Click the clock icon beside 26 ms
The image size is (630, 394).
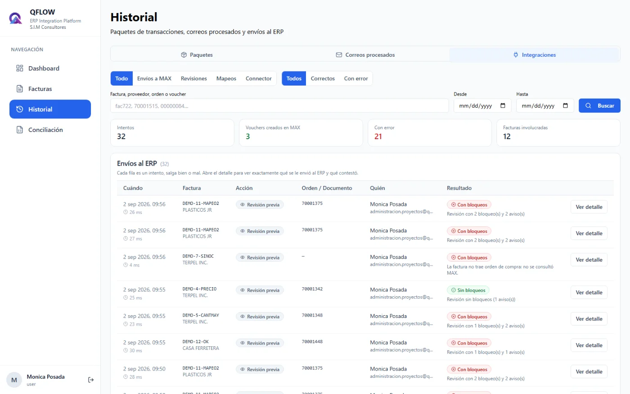pyautogui.click(x=126, y=212)
